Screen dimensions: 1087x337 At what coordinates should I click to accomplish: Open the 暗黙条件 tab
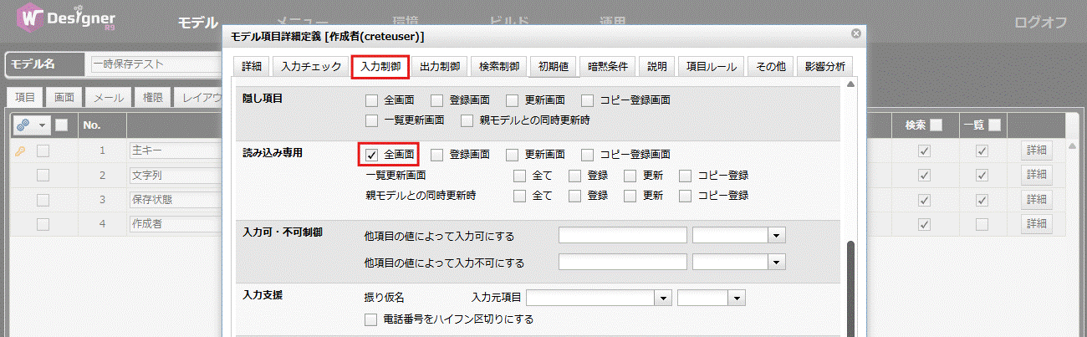[608, 66]
